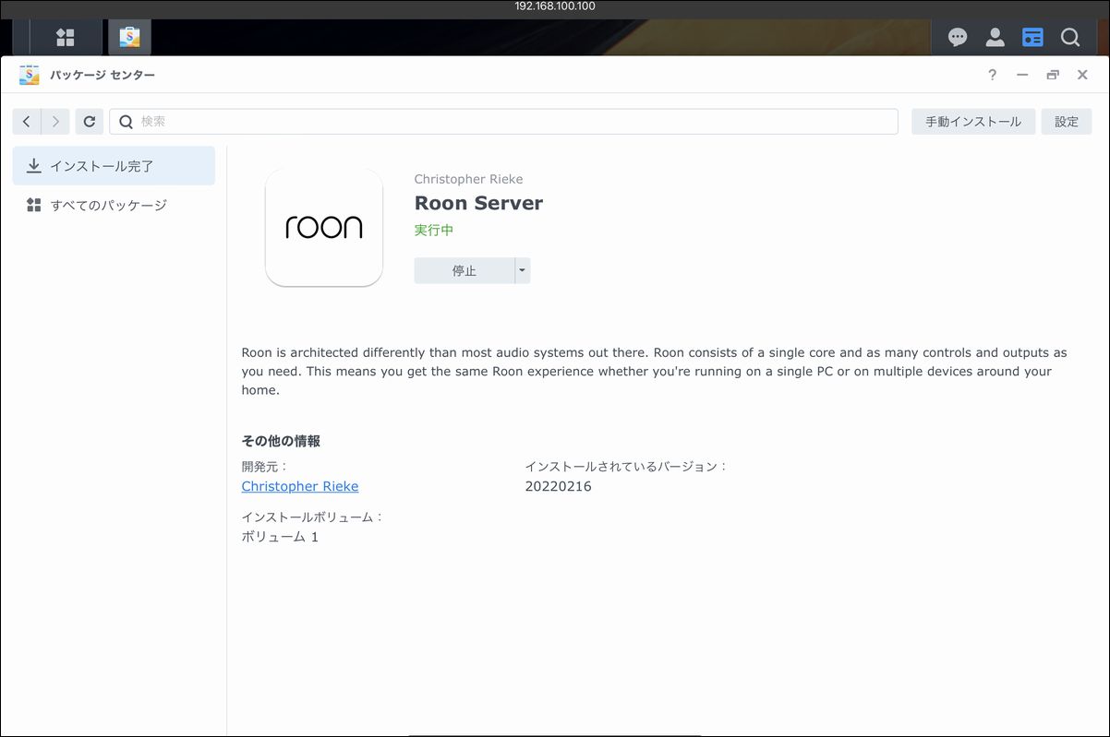The width and height of the screenshot is (1110, 737).
Task: Go forward with the right arrow button
Action: coord(55,122)
